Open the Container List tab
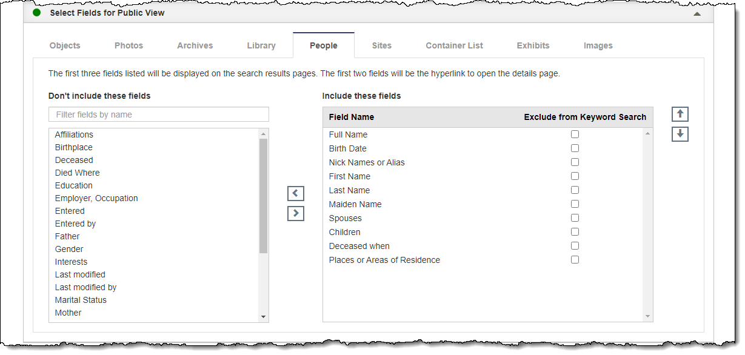 [x=454, y=45]
